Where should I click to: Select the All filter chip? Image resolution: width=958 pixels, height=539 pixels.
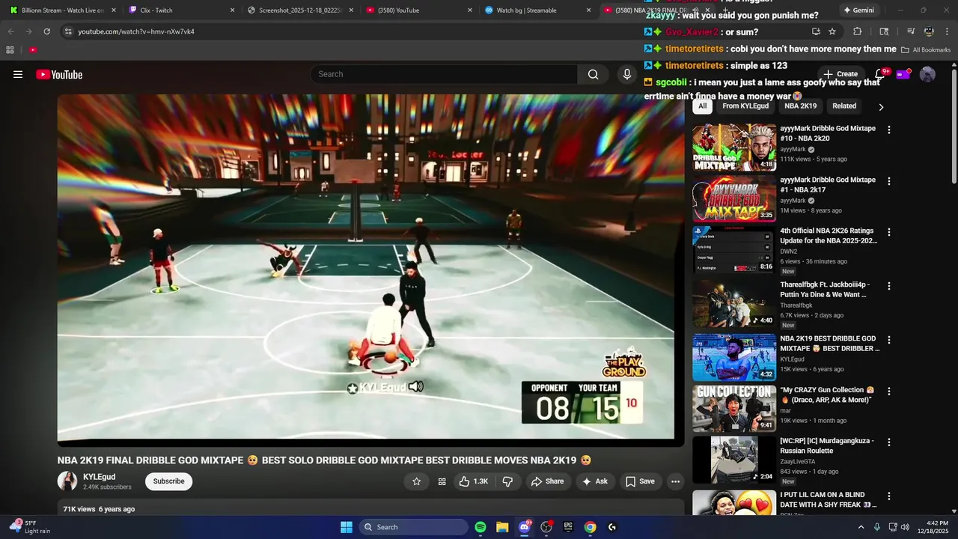pos(702,106)
